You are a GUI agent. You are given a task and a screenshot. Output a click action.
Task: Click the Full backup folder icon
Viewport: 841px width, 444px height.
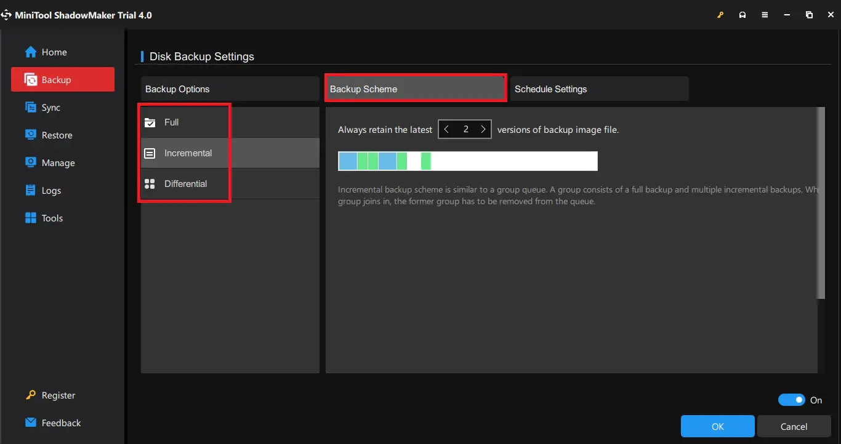[x=150, y=122]
